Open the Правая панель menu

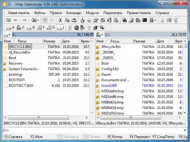click(x=139, y=13)
